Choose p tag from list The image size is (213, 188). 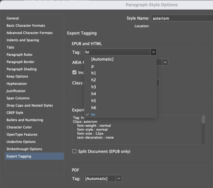120,66
